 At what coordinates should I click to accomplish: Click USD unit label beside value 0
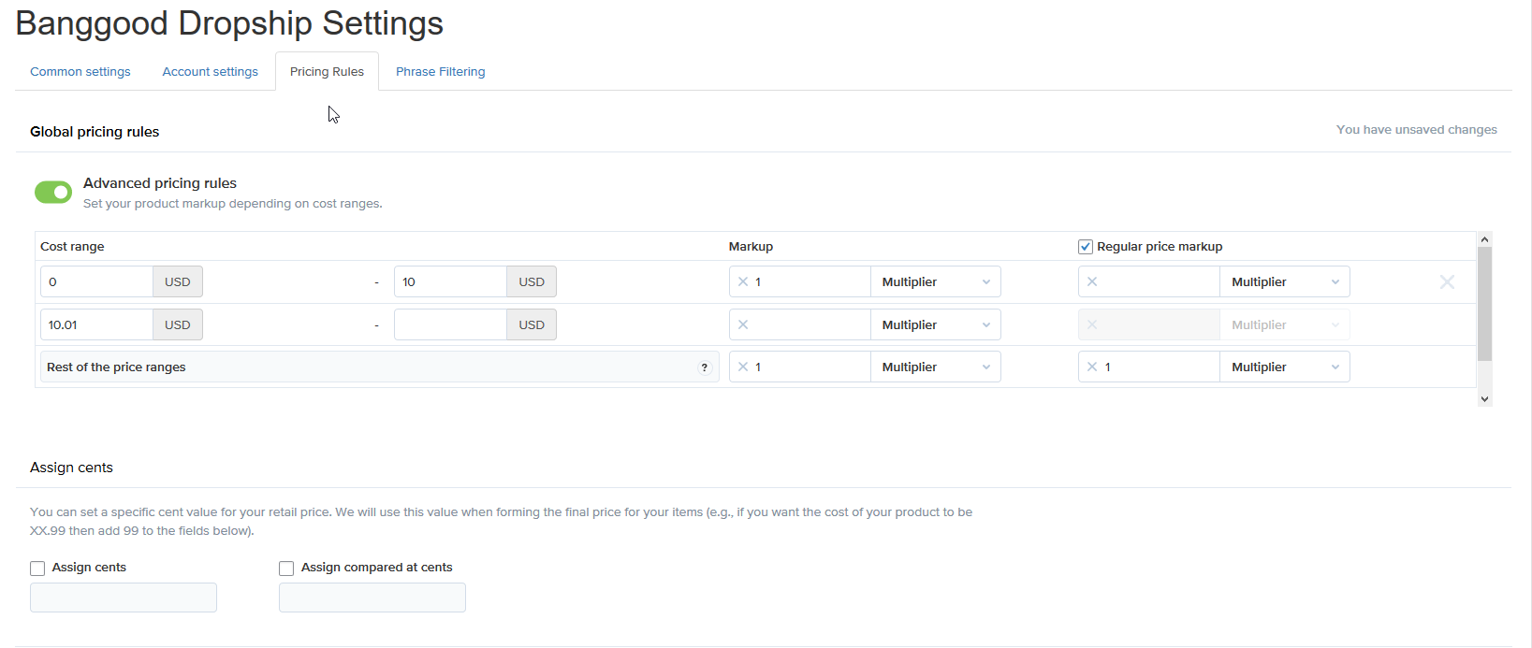[x=178, y=281]
